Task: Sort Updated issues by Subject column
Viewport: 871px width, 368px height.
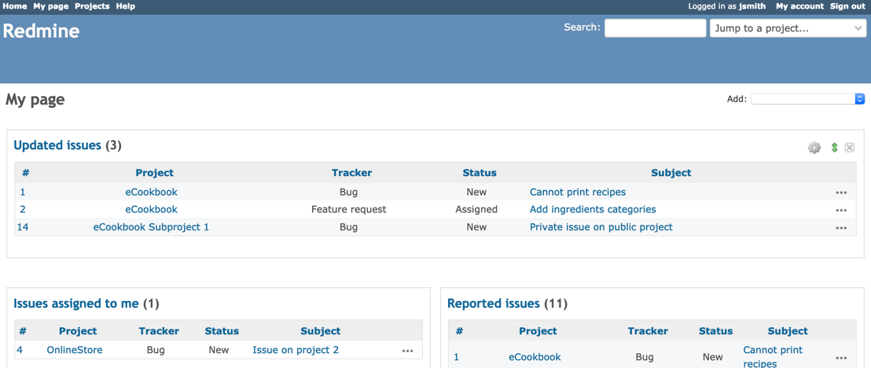Action: pos(671,173)
